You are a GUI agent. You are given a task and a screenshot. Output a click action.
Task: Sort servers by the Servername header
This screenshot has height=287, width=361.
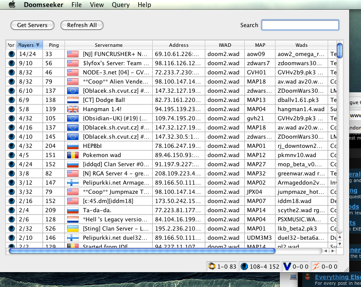point(108,45)
